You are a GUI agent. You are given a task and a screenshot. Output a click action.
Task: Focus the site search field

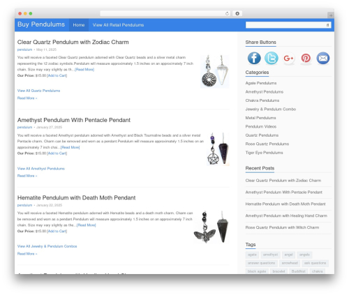288,25
